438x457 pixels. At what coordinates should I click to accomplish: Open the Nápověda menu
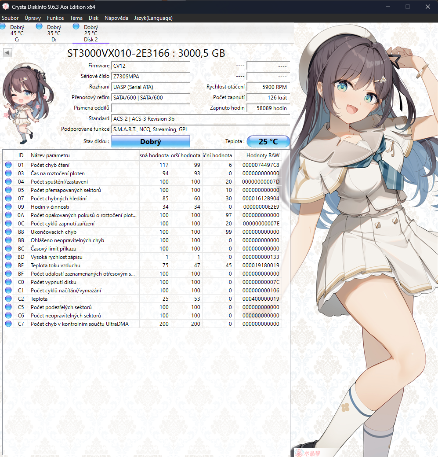(x=116, y=18)
